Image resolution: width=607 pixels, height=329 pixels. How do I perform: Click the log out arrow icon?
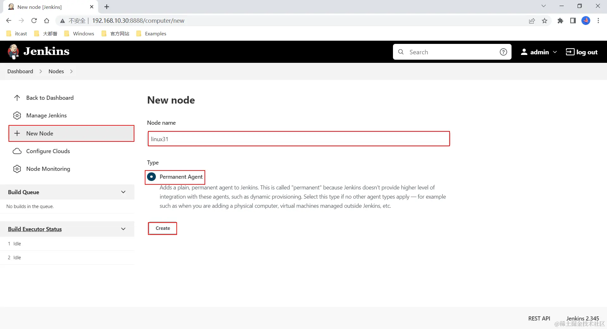[x=570, y=52]
